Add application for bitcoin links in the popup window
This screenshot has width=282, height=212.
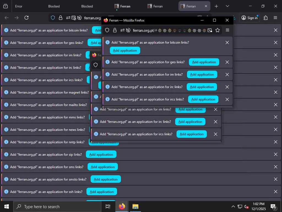[125, 51]
